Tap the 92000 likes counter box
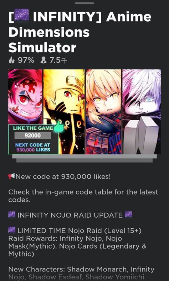 (33, 136)
